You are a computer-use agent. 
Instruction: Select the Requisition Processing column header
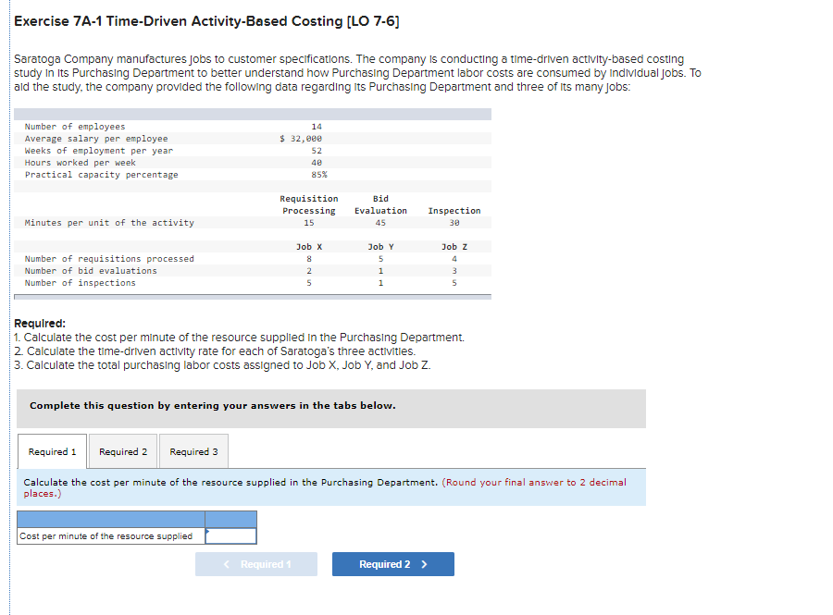click(x=308, y=204)
